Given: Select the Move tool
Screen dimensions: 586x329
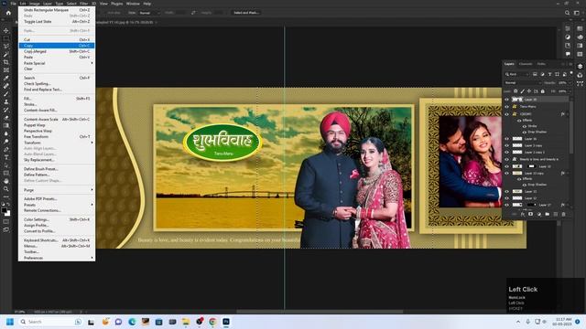Looking at the screenshot, I should click(x=6, y=30).
